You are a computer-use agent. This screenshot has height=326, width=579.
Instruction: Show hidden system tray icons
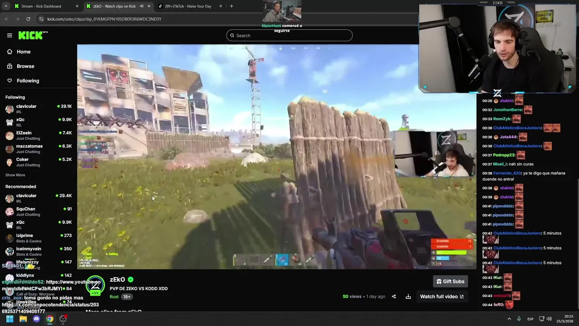coord(509,319)
